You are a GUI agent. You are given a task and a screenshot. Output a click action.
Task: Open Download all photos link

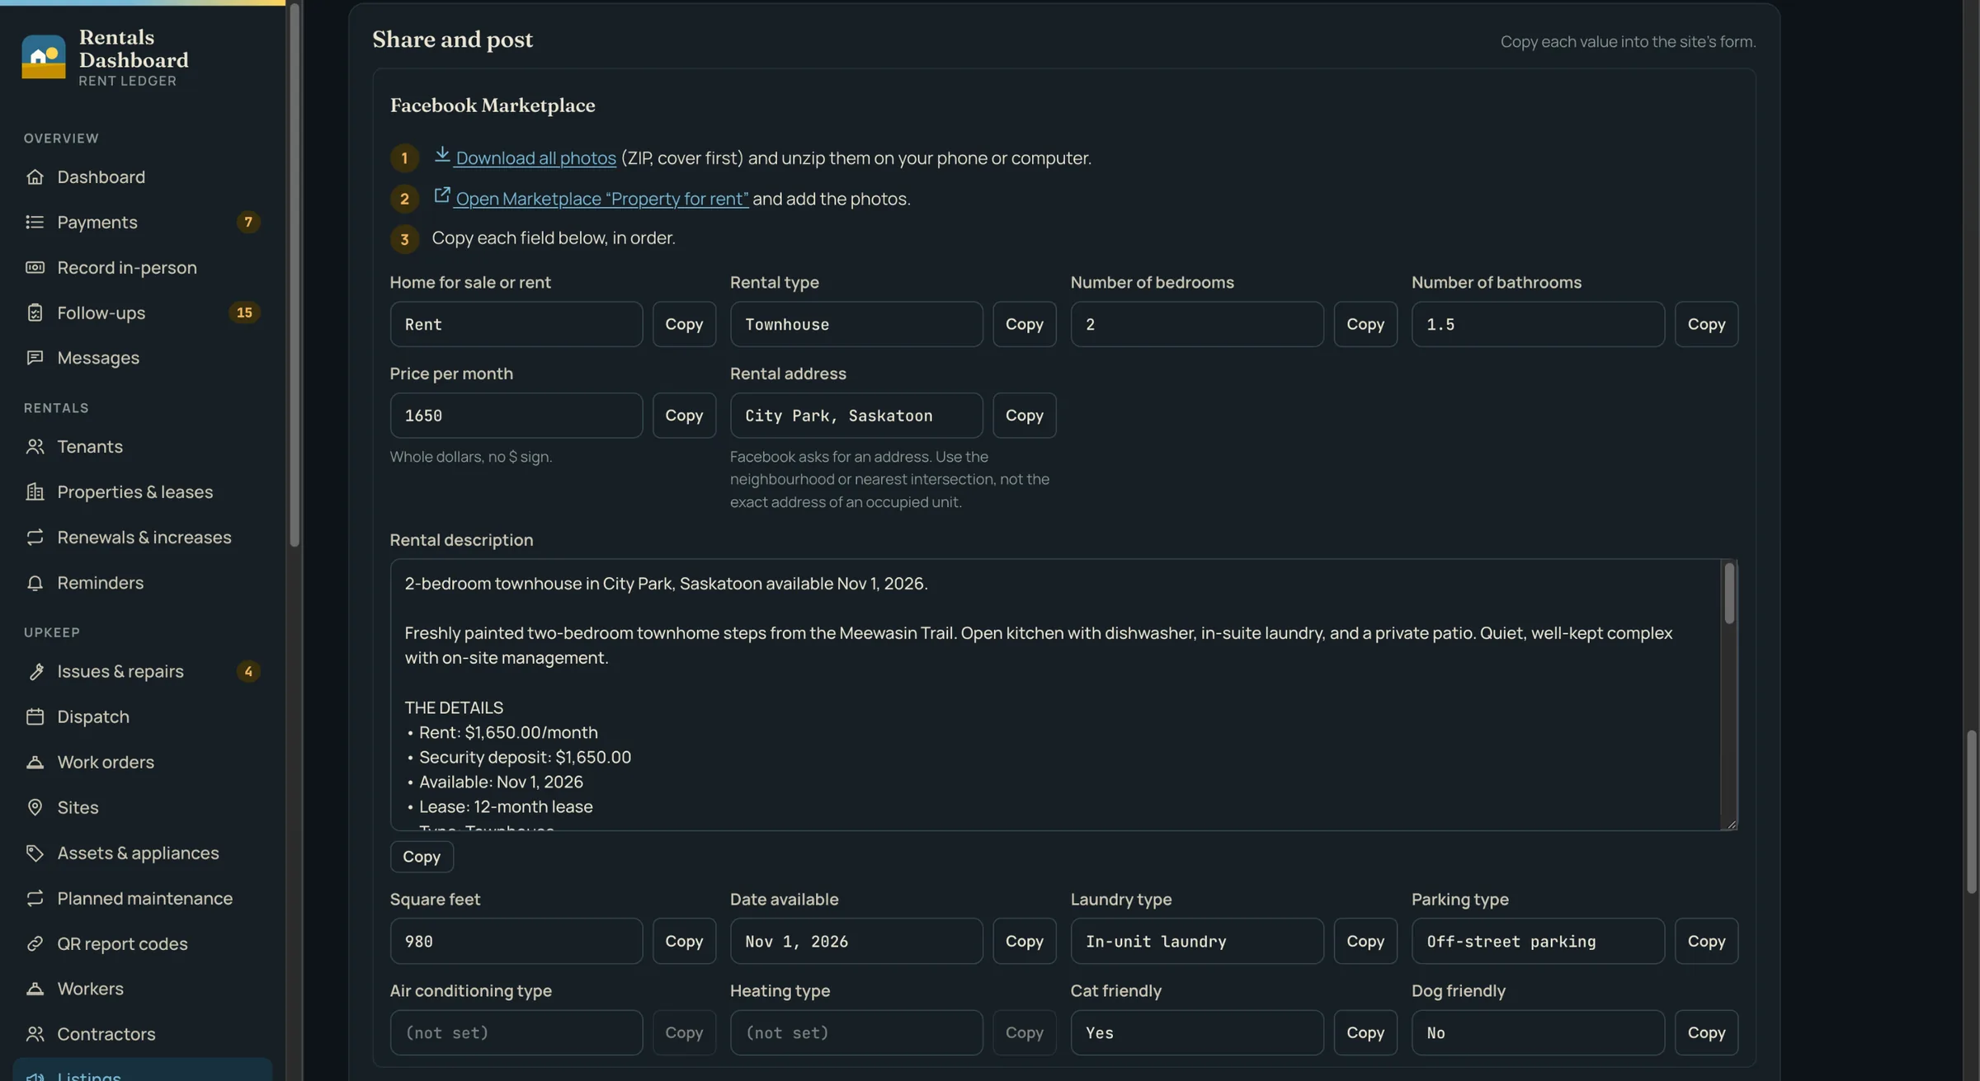click(x=535, y=158)
